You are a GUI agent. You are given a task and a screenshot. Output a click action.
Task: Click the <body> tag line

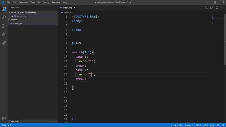click(77, 21)
